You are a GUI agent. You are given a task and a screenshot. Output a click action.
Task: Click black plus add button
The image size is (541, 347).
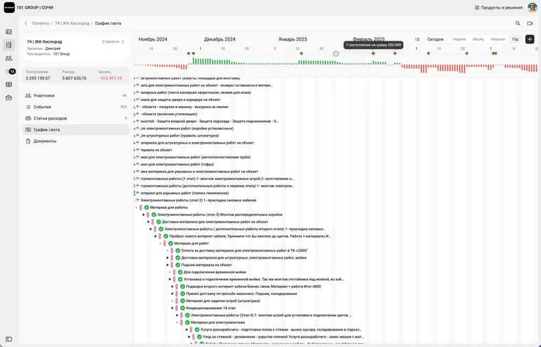click(530, 39)
